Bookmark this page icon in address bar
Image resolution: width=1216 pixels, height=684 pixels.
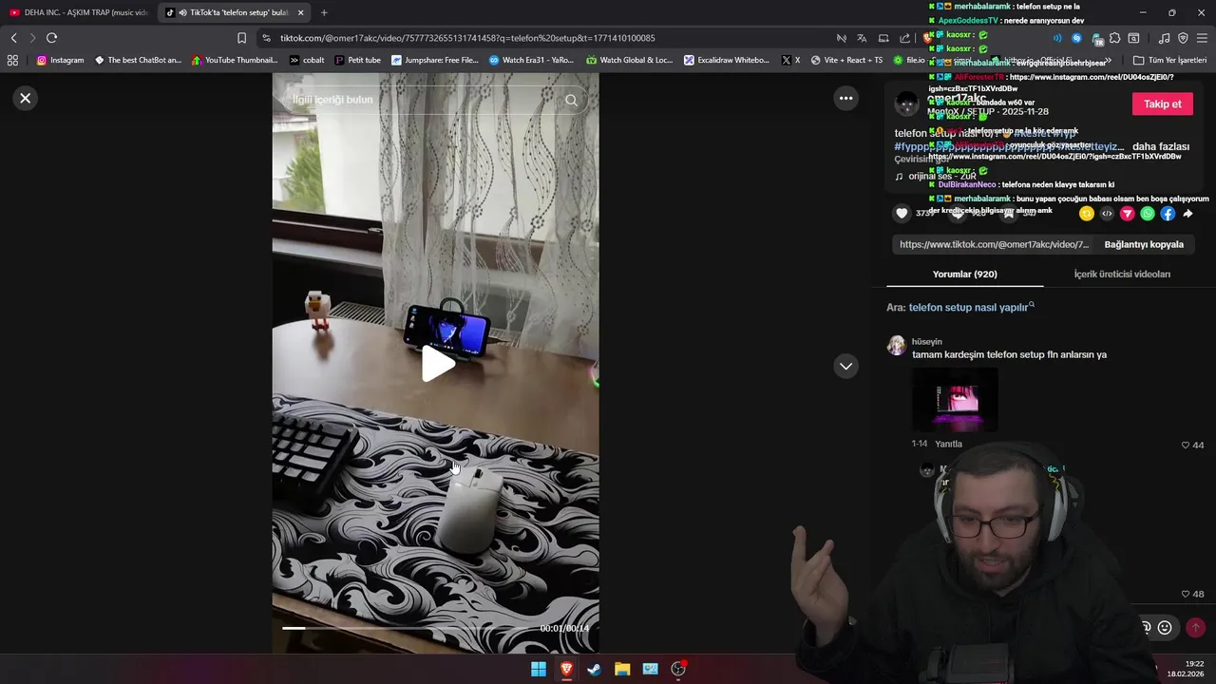(241, 38)
